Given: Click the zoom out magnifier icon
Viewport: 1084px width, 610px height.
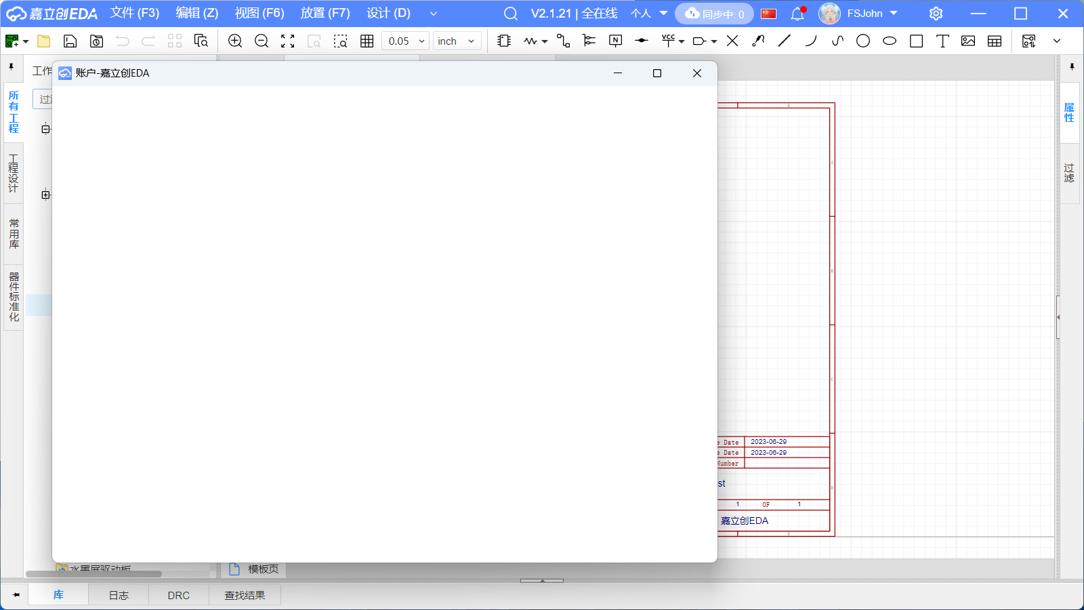Looking at the screenshot, I should click(x=262, y=41).
